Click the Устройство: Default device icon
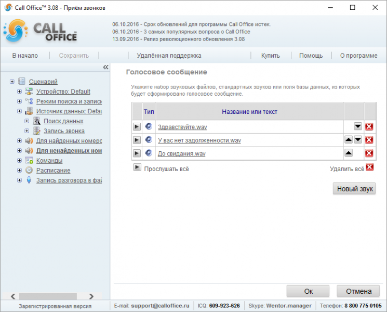Image resolution: width=387 pixels, height=312 pixels. coord(29,91)
